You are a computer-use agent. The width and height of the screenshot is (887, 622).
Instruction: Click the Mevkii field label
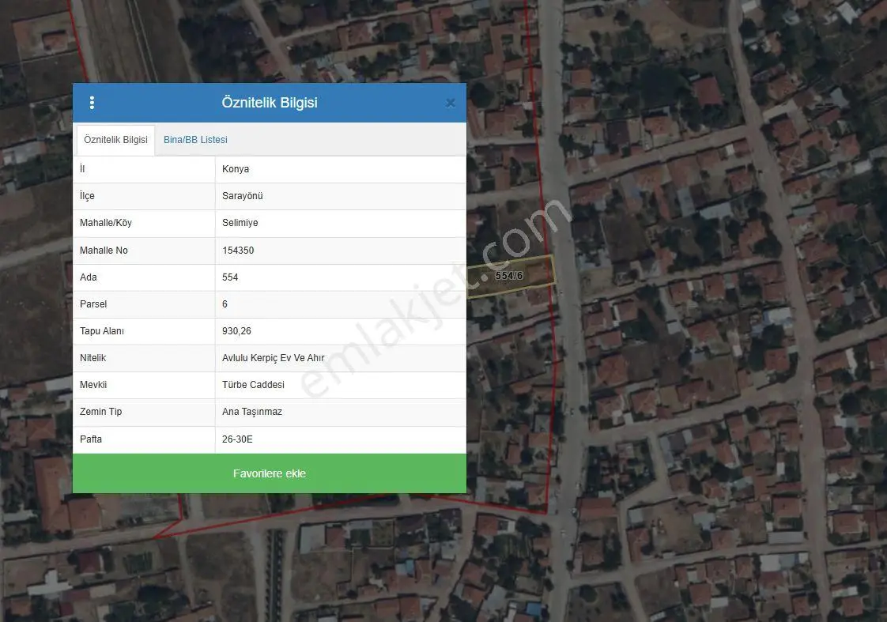click(x=93, y=385)
